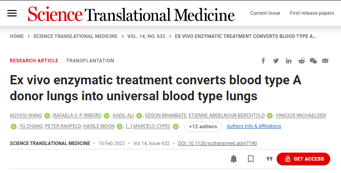Click author name Aizhou Wang

pos(25,115)
